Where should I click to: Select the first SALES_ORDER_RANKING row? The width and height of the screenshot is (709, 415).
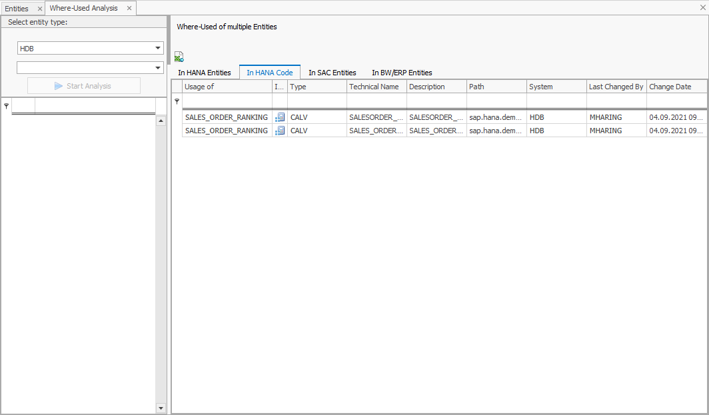(x=226, y=117)
